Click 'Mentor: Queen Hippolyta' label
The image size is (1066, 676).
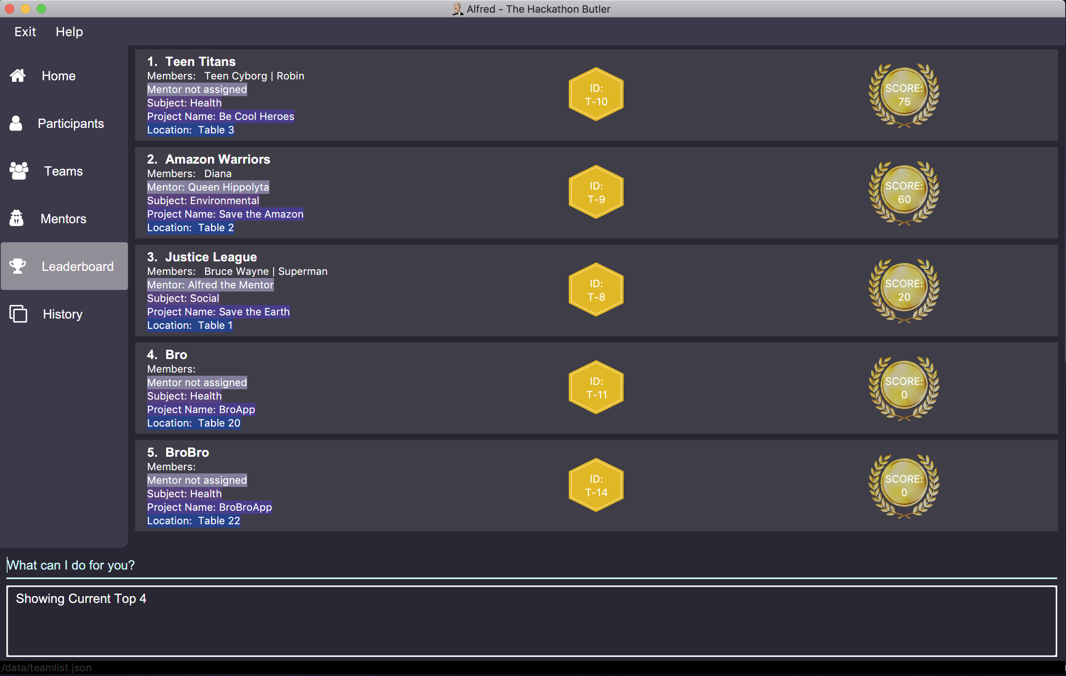(208, 187)
